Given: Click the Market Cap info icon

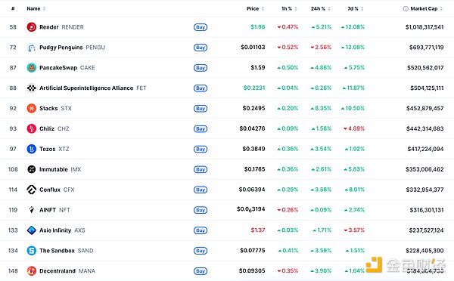Looking at the screenshot, I should click(x=406, y=8).
